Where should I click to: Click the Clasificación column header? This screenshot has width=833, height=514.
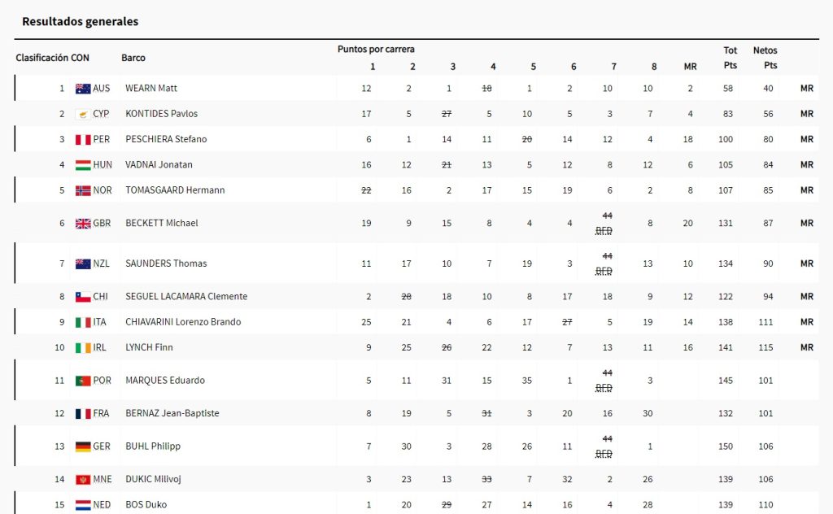(x=41, y=59)
